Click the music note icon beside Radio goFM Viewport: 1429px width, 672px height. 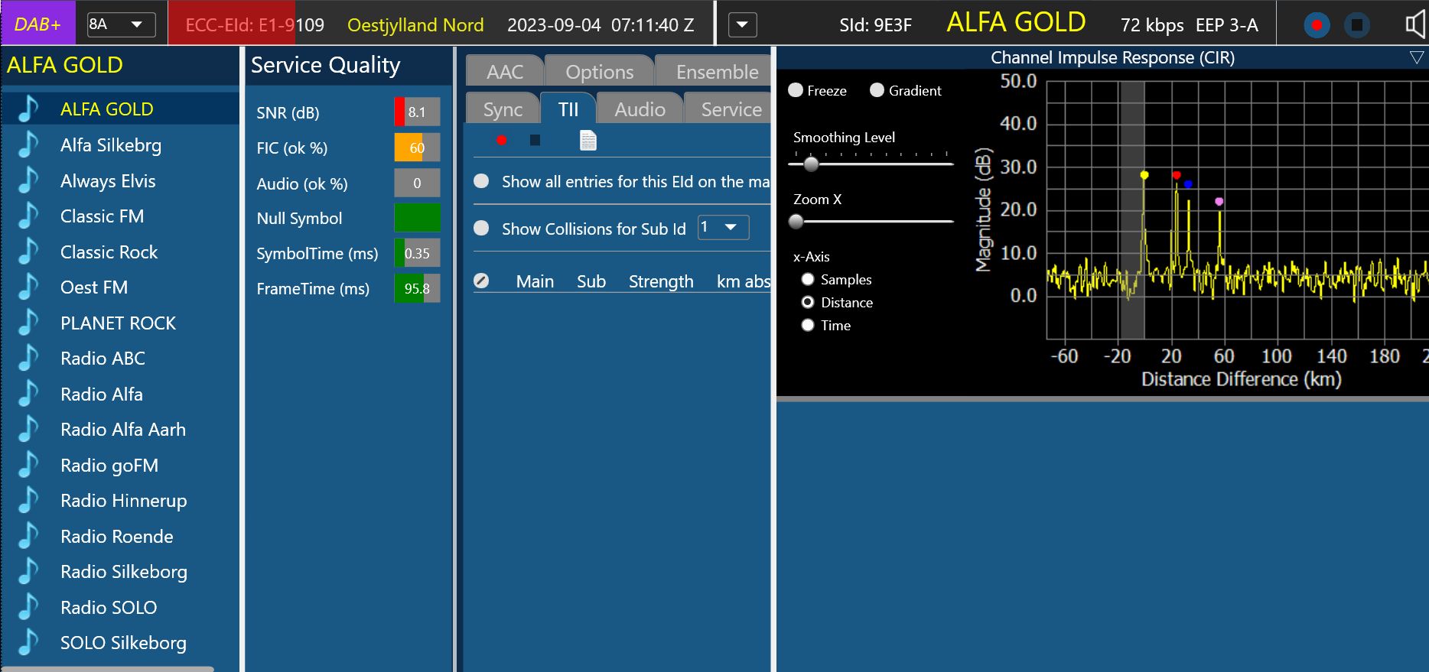(x=28, y=465)
